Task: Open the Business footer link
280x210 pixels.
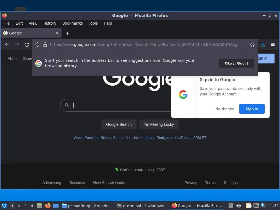Action: tap(77, 183)
